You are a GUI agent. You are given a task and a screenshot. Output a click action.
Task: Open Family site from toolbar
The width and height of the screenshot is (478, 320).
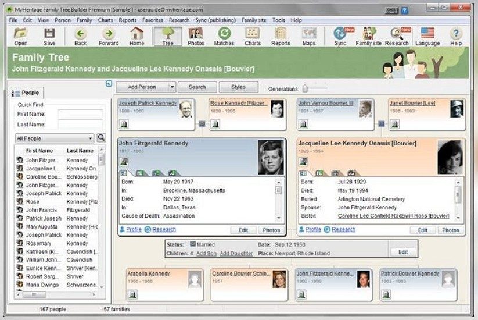click(368, 36)
